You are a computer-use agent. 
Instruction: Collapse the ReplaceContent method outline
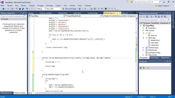(34, 58)
